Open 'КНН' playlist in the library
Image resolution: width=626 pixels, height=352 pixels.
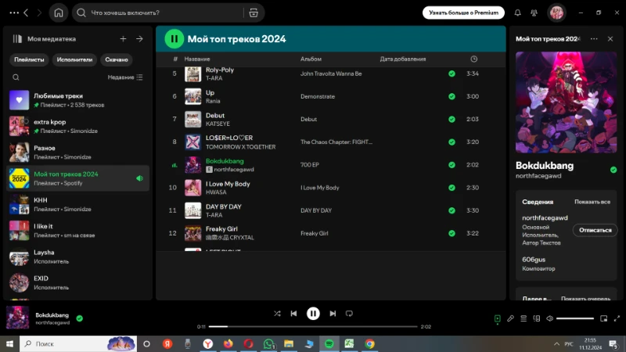77,204
